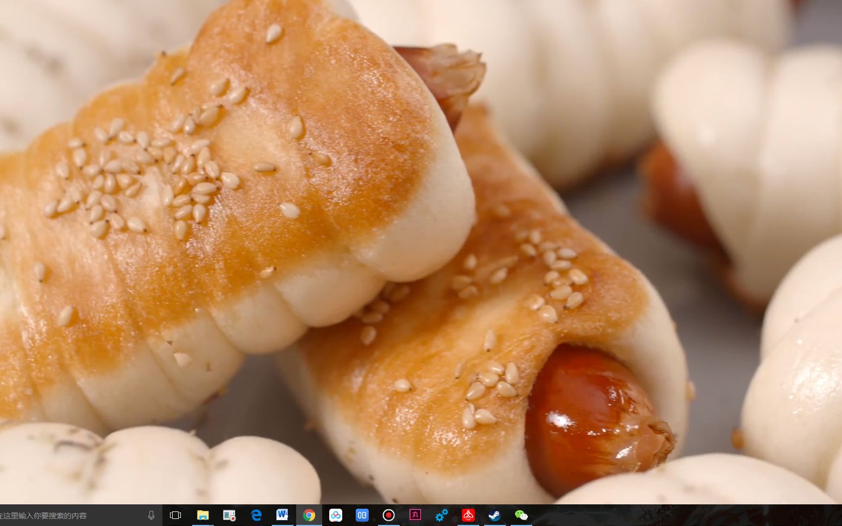This screenshot has width=842, height=526.
Task: Open the Baidu Netdisk cloud app
Action: [x=336, y=515]
